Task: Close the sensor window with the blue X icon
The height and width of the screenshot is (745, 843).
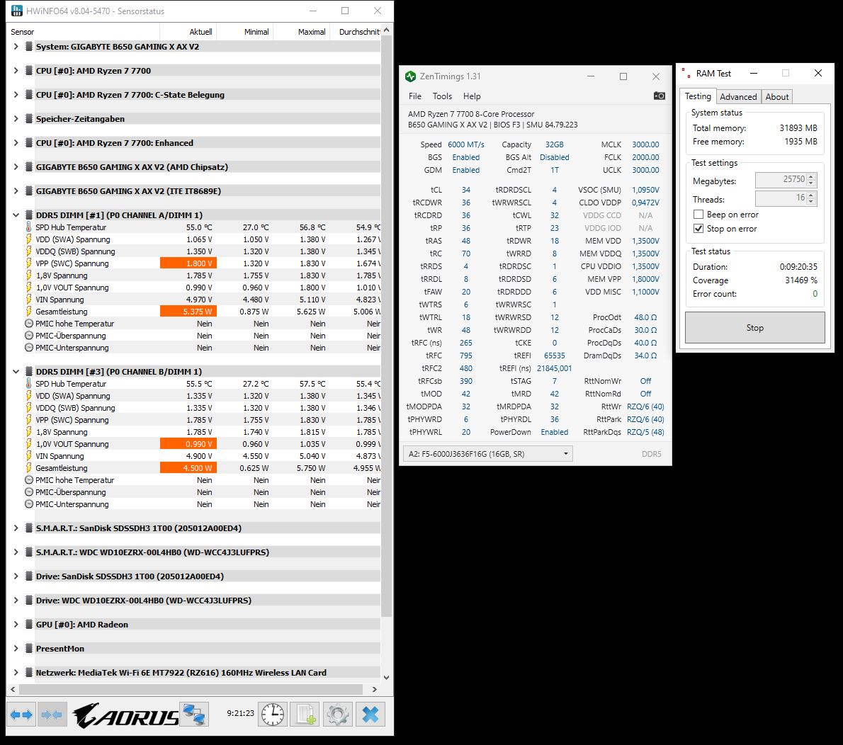Action: (370, 715)
